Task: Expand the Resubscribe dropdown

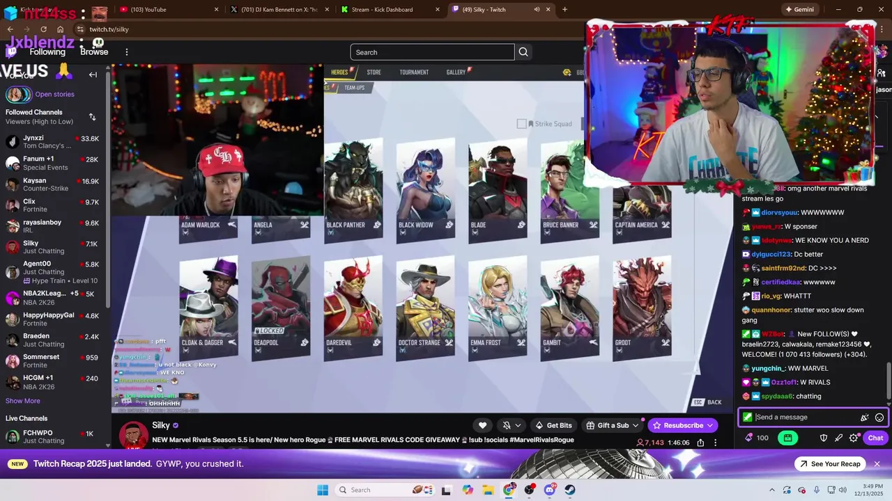Action: pyautogui.click(x=710, y=425)
